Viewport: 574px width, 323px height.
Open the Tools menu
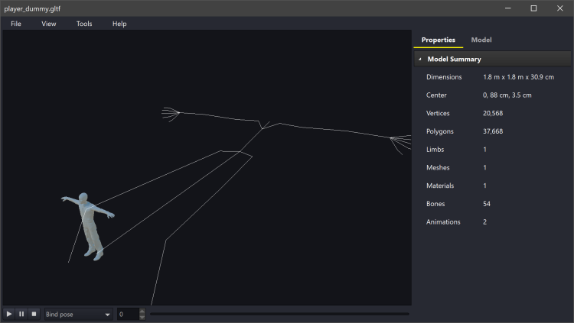pyautogui.click(x=84, y=24)
